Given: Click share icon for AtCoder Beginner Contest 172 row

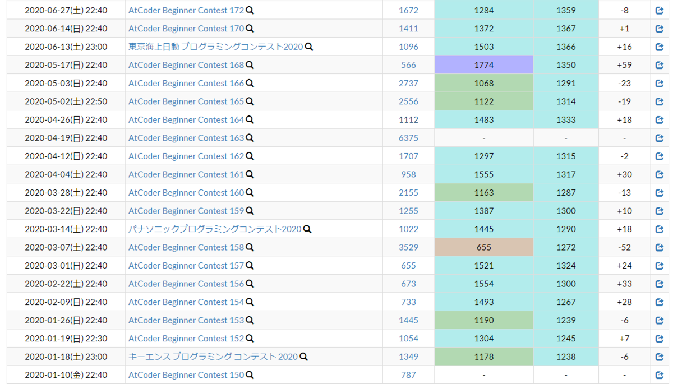Looking at the screenshot, I should (660, 10).
